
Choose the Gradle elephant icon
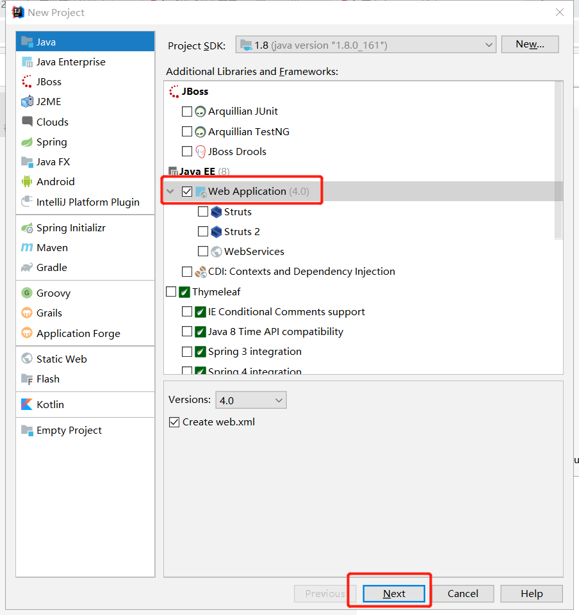[27, 268]
